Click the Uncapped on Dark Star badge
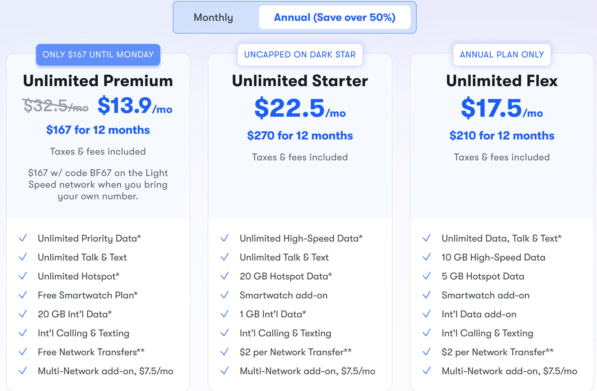This screenshot has width=597, height=391. pos(300,55)
